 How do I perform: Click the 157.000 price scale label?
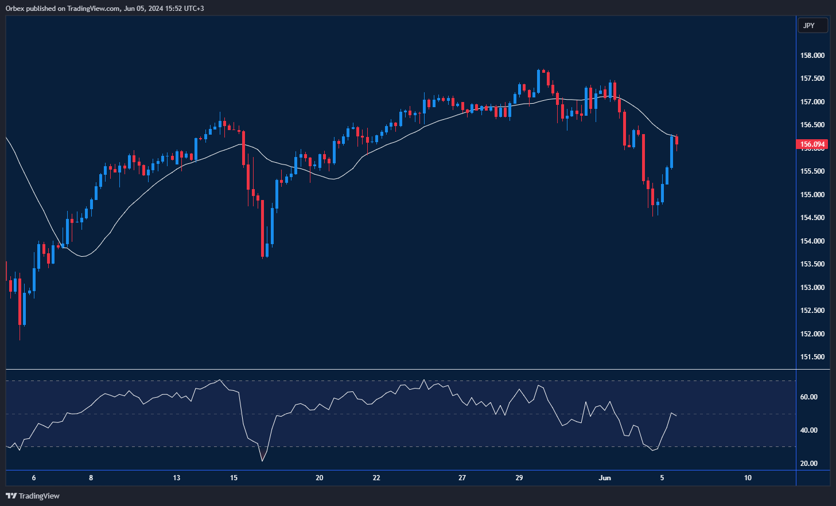click(812, 102)
